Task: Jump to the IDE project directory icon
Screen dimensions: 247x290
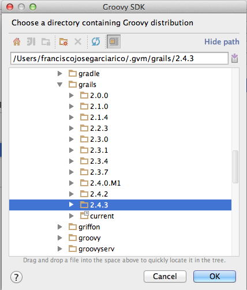Action: 31,42
